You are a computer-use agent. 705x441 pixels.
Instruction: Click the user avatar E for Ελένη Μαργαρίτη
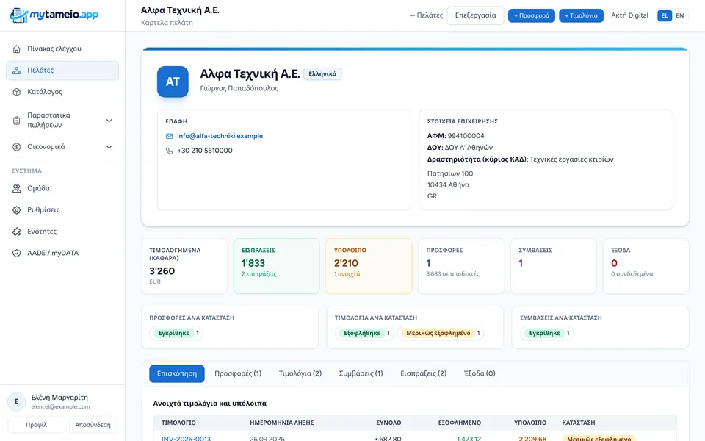tap(17, 401)
